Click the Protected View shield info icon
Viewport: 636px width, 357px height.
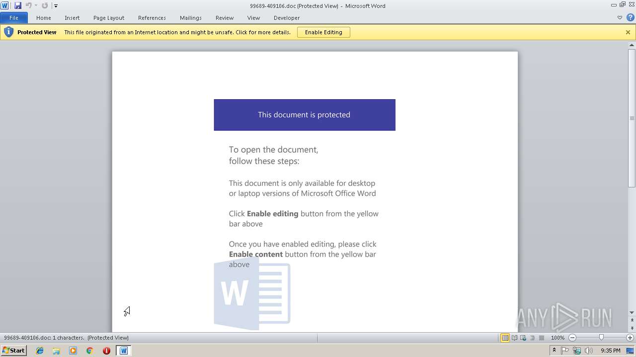[8, 32]
